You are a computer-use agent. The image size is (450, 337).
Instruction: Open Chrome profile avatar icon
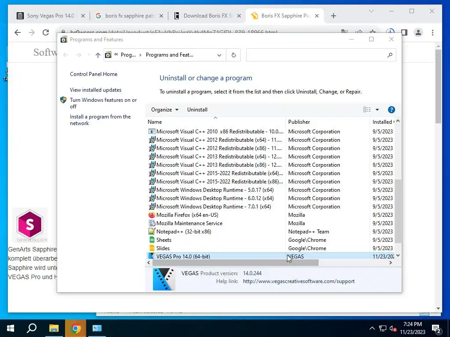[418, 32]
